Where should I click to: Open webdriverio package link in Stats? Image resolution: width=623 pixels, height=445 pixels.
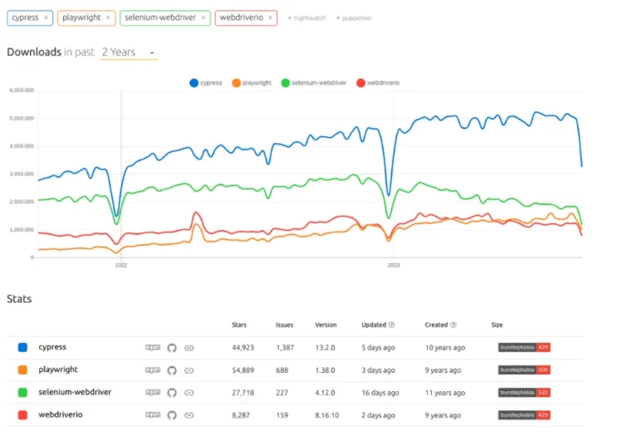point(61,415)
